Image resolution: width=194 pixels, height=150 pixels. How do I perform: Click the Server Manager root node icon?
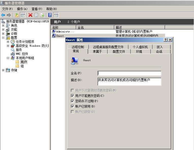(3, 21)
